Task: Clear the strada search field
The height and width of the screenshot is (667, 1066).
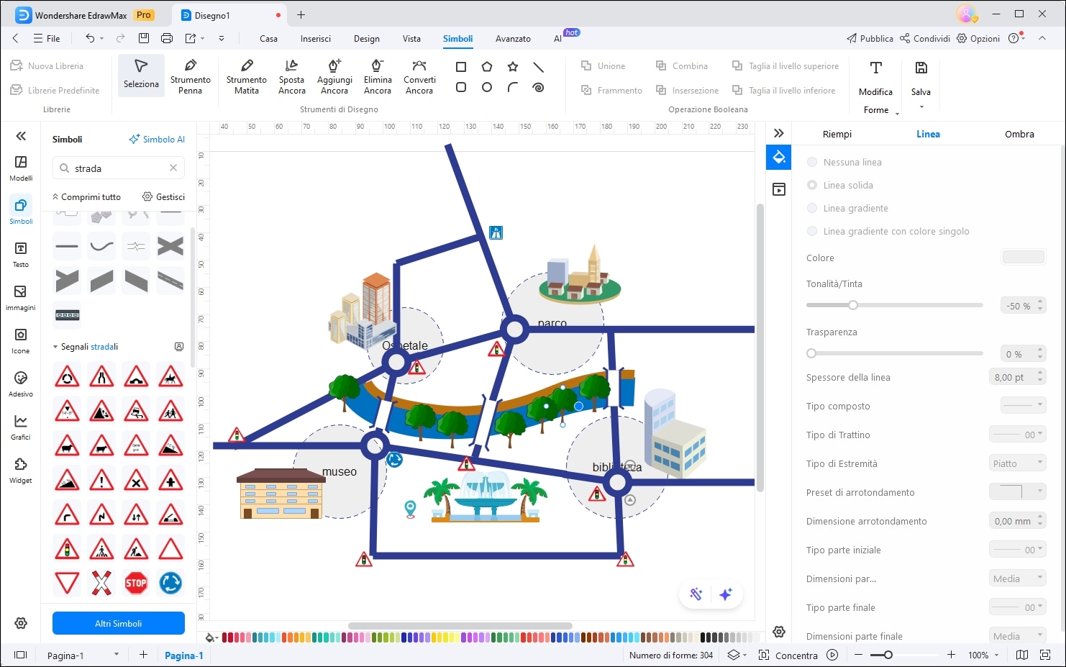Action: [x=173, y=168]
